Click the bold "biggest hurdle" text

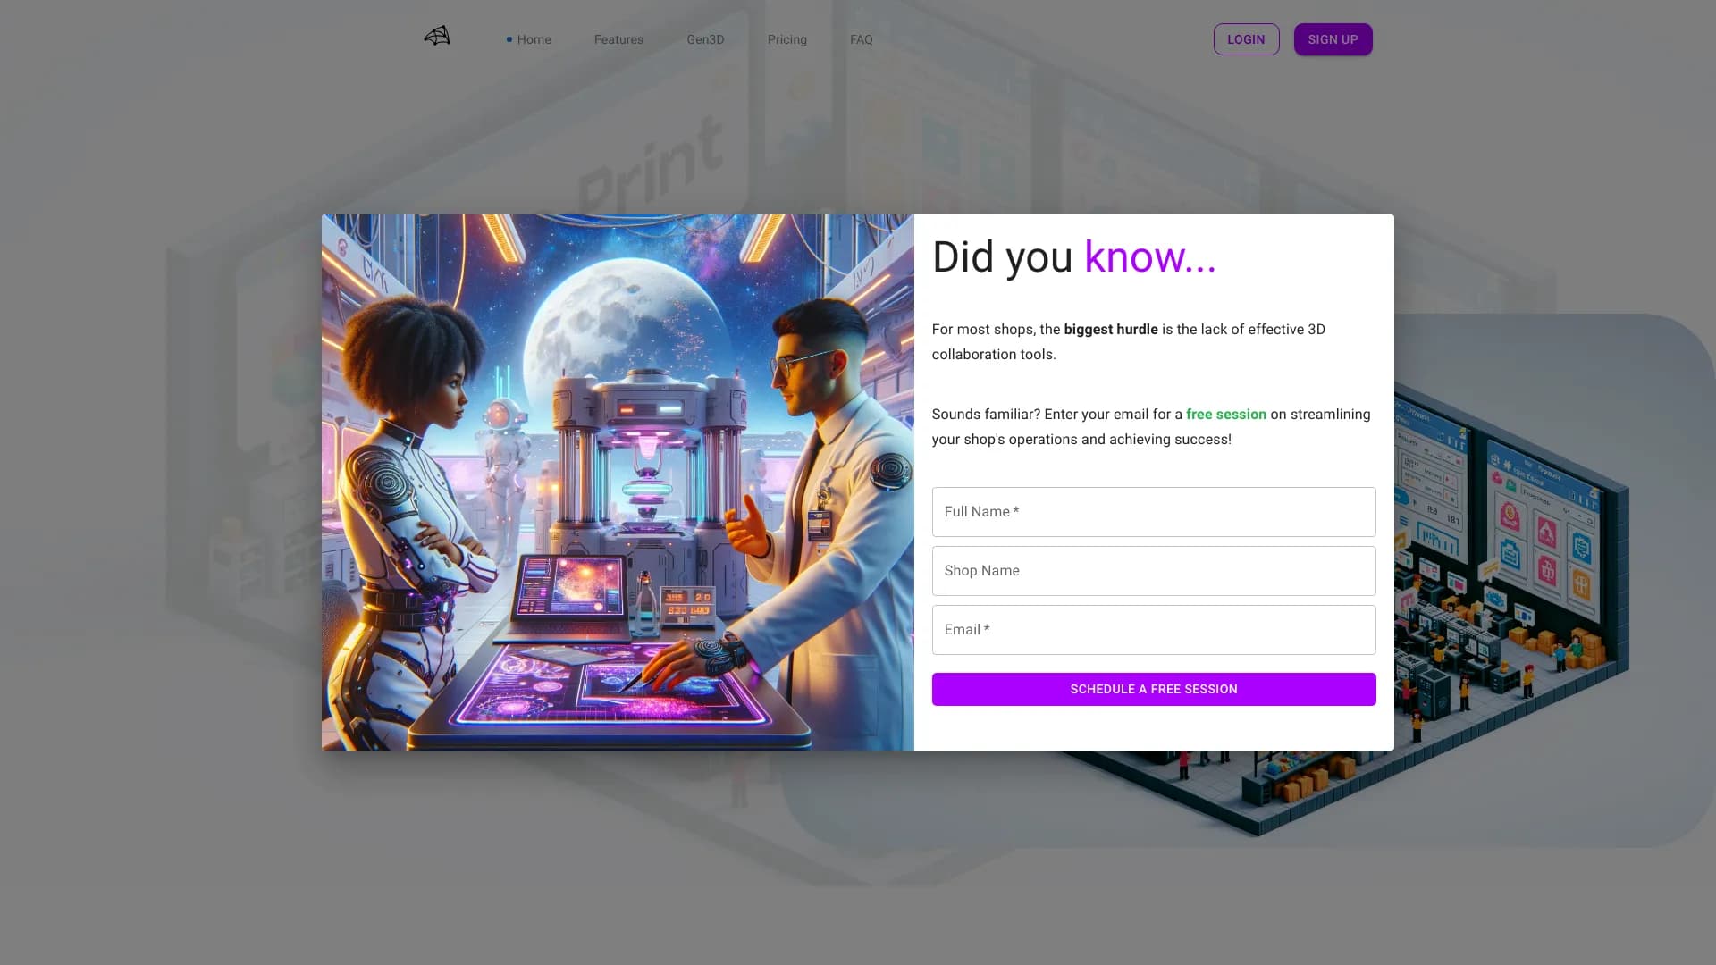[1110, 330]
